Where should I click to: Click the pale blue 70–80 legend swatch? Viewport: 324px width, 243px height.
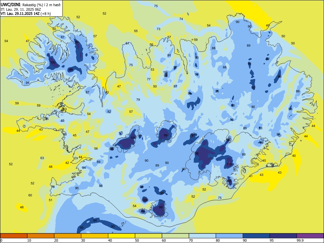(202, 236)
